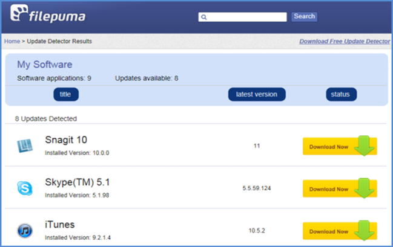Image resolution: width=393 pixels, height=247 pixels.
Task: Focus the search input field
Action: [242, 17]
